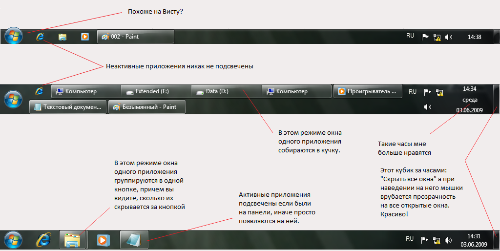The height and width of the screenshot is (251, 500).
Task: Switch to the 002 - Paint window
Action: (x=136, y=37)
